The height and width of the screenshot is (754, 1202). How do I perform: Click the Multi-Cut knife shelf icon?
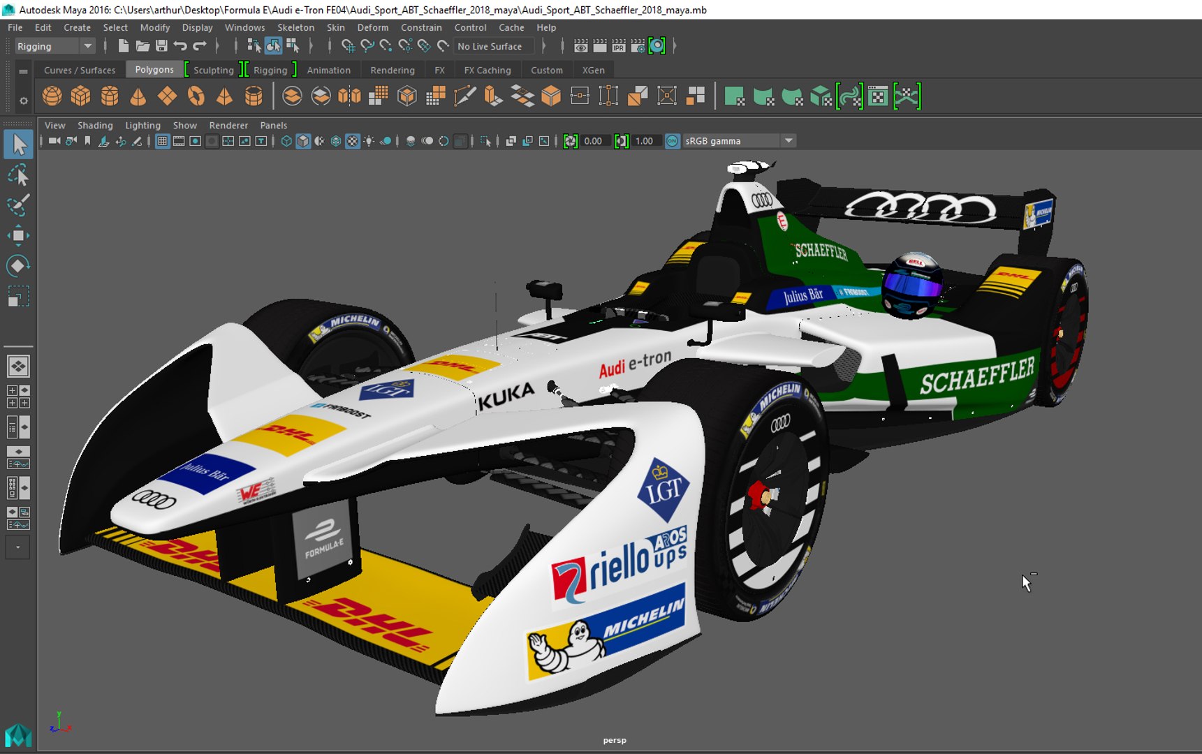pyautogui.click(x=464, y=96)
